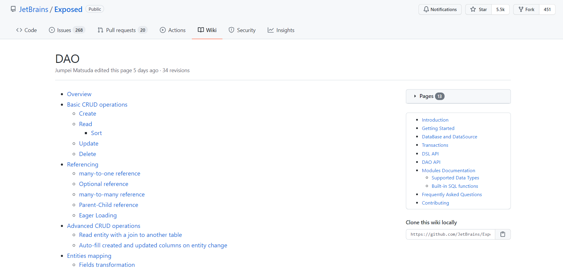Open Auto-fill created and updated columns link
Screen dimensions: 563x274
(153, 245)
